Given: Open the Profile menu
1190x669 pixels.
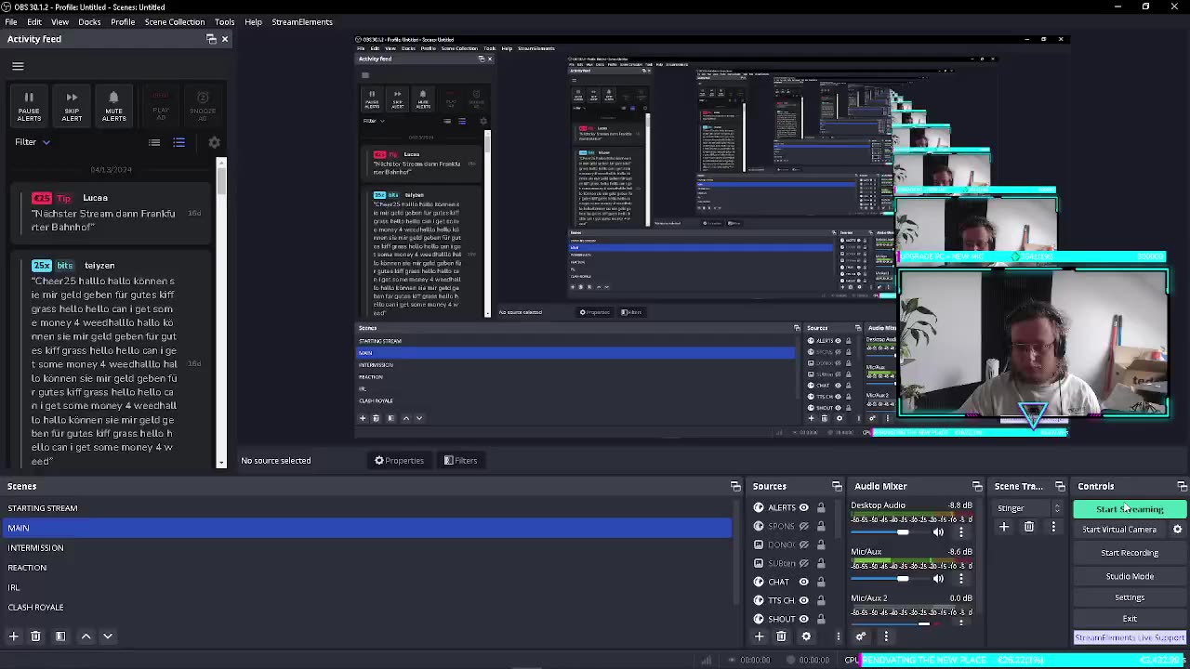Looking at the screenshot, I should coord(123,21).
